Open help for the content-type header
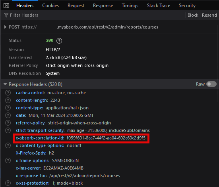This screenshot has width=219, height=187. 8,108
